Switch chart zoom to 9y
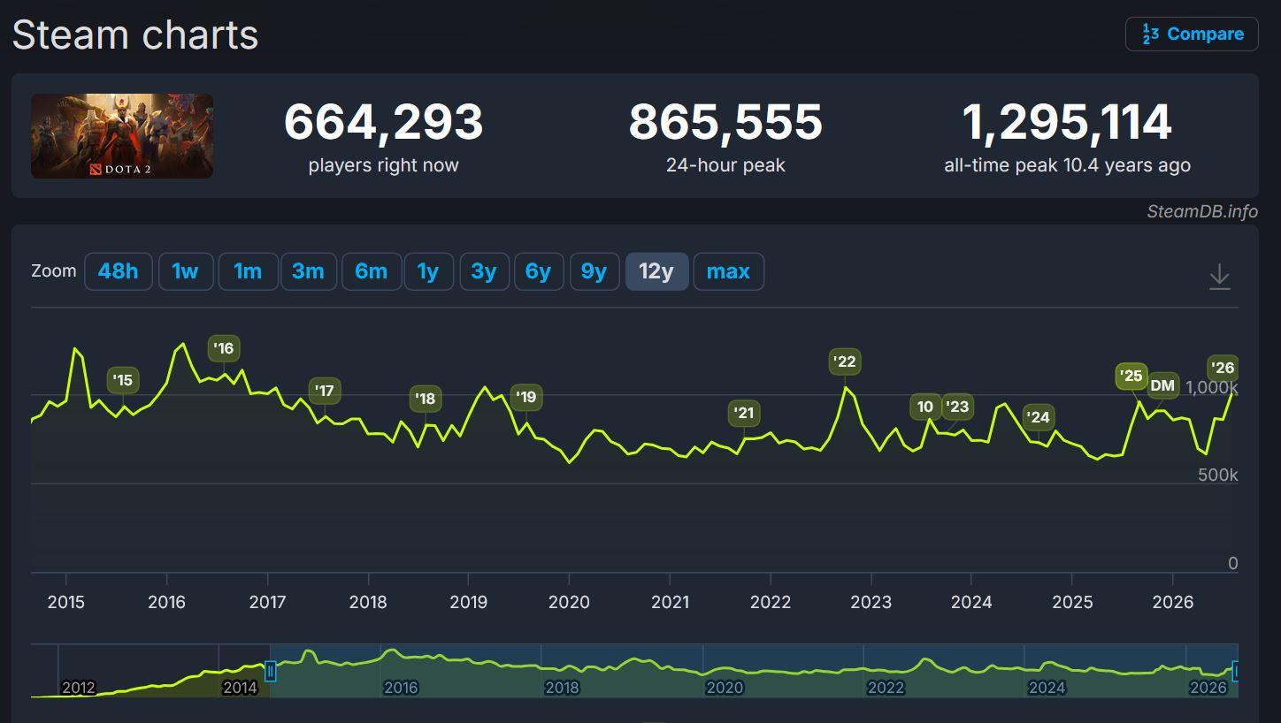 pos(594,271)
